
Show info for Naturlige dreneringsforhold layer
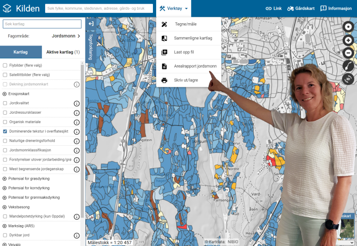[x=77, y=141]
